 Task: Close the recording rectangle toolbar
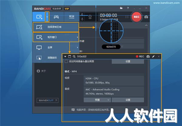pos(159,56)
